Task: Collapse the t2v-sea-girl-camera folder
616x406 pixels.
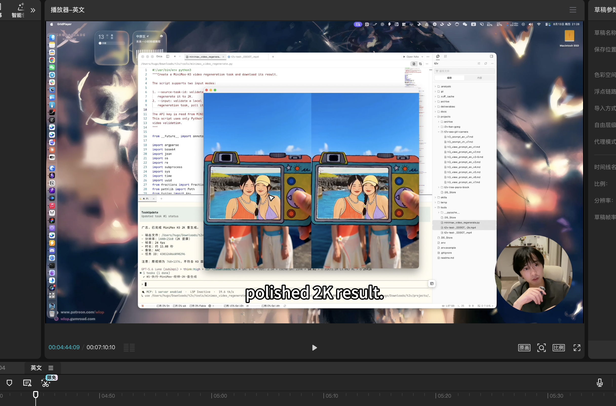Action: tap(456, 132)
